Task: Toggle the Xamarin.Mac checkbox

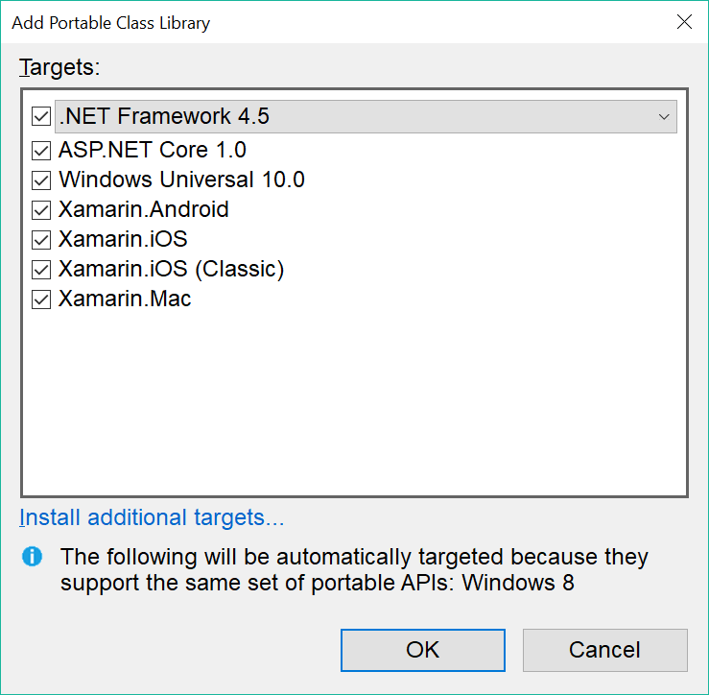Action: pyautogui.click(x=41, y=300)
